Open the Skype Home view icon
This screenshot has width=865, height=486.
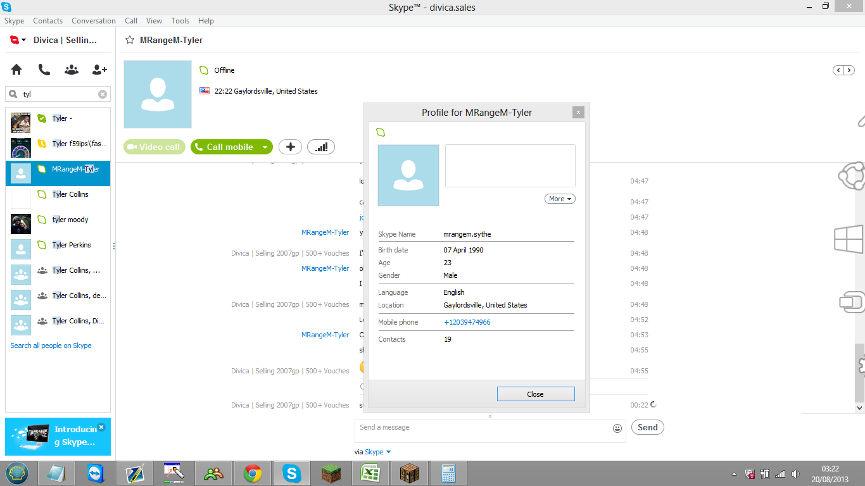pos(16,70)
